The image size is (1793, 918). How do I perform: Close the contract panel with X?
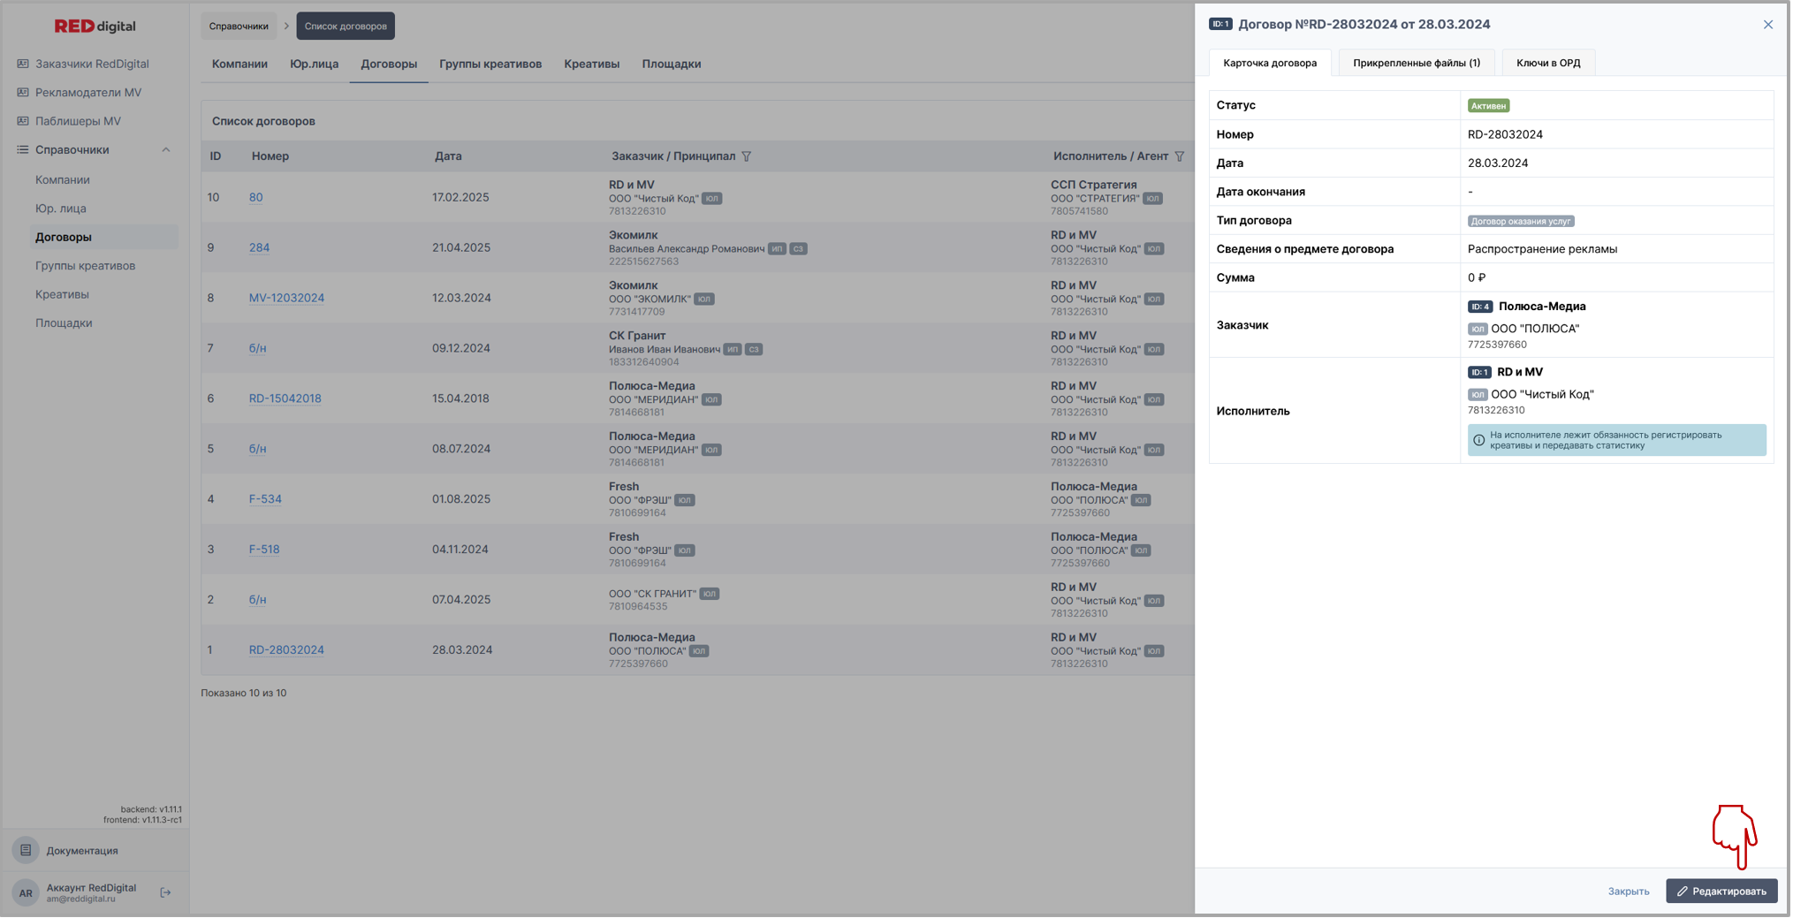1767,25
